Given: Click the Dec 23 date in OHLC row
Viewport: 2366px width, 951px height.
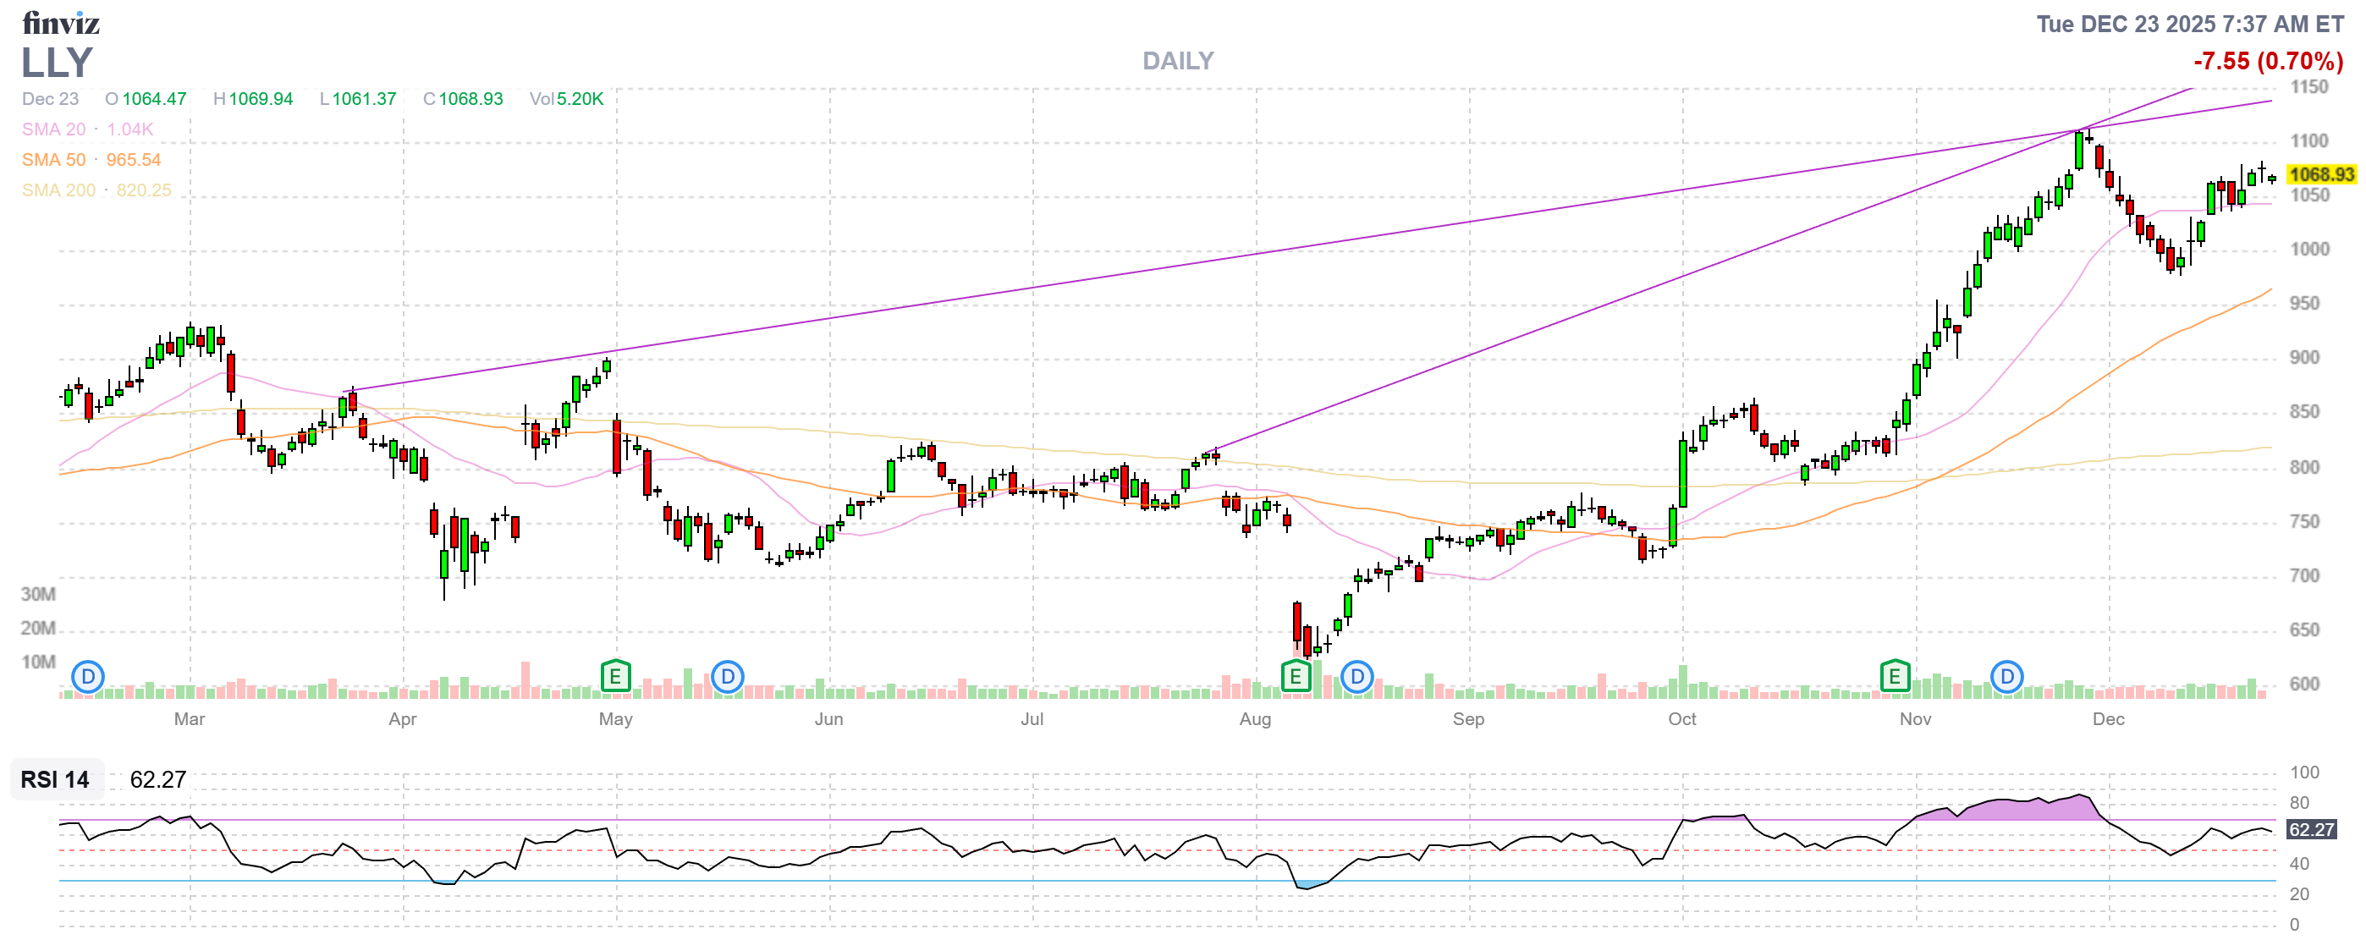Looking at the screenshot, I should click(51, 99).
